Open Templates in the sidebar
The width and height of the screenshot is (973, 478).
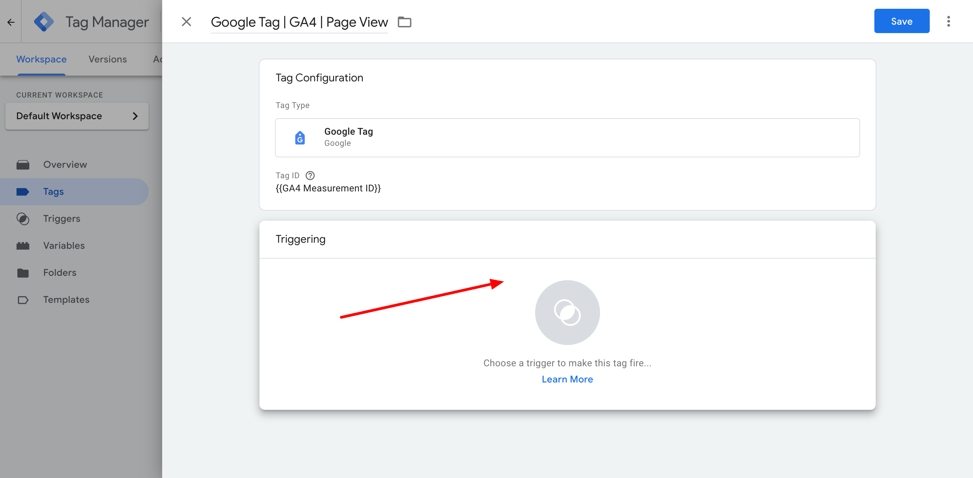coord(74,300)
